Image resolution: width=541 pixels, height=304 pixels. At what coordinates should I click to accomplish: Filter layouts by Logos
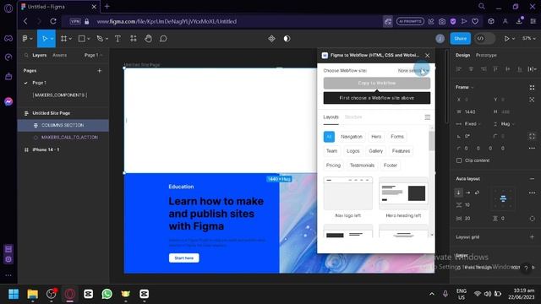tap(353, 151)
